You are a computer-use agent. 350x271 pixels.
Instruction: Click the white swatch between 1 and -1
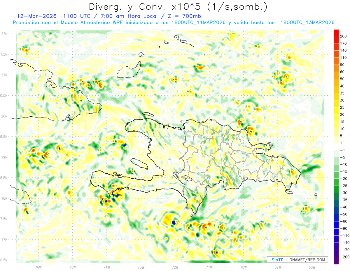(x=336, y=146)
